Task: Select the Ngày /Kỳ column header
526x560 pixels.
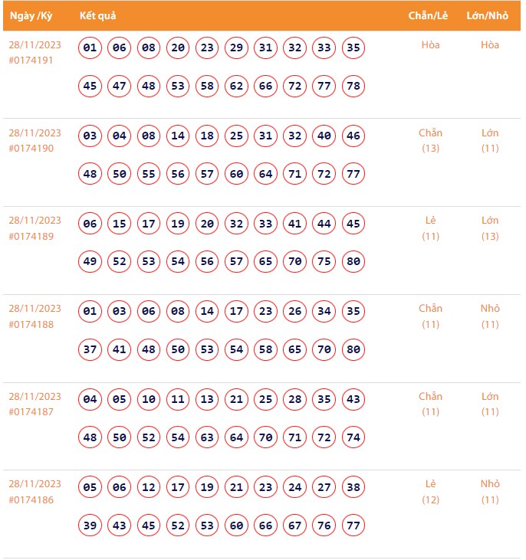Action: 31,16
